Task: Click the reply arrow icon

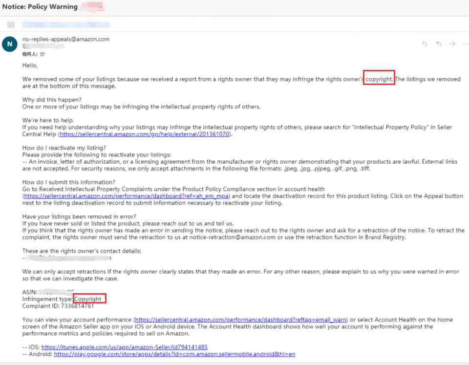Action: (425, 44)
